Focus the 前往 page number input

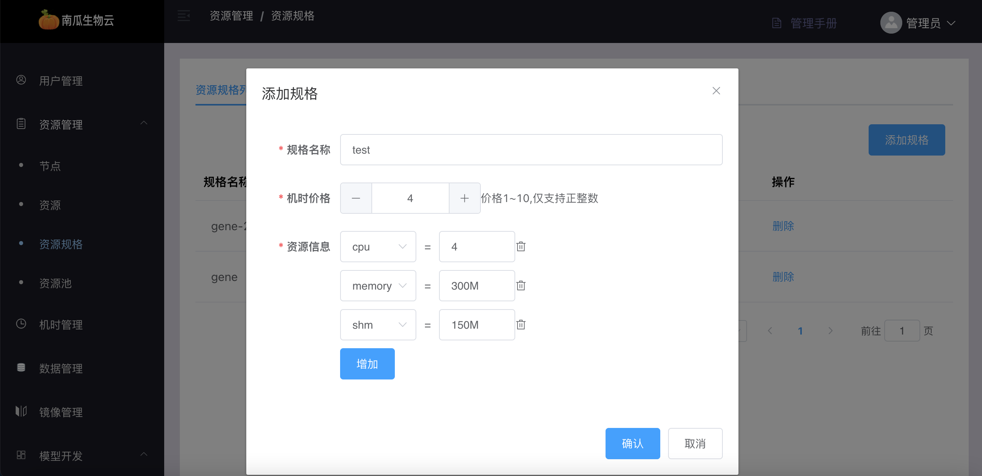[902, 331]
